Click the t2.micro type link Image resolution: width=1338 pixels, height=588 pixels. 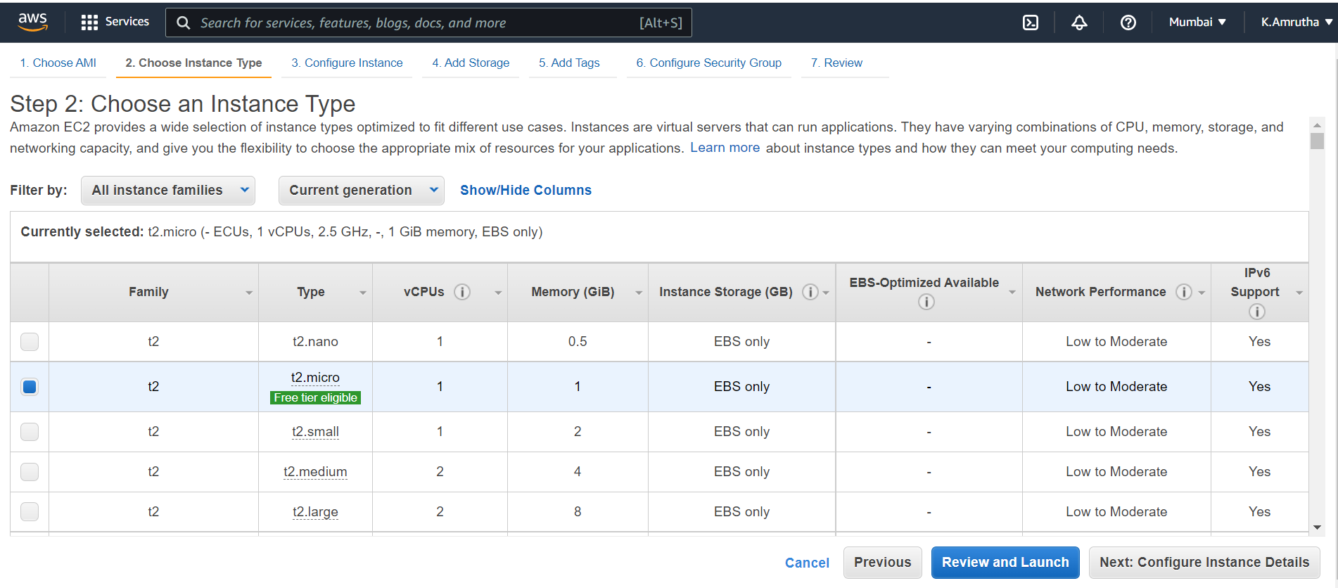[315, 378]
